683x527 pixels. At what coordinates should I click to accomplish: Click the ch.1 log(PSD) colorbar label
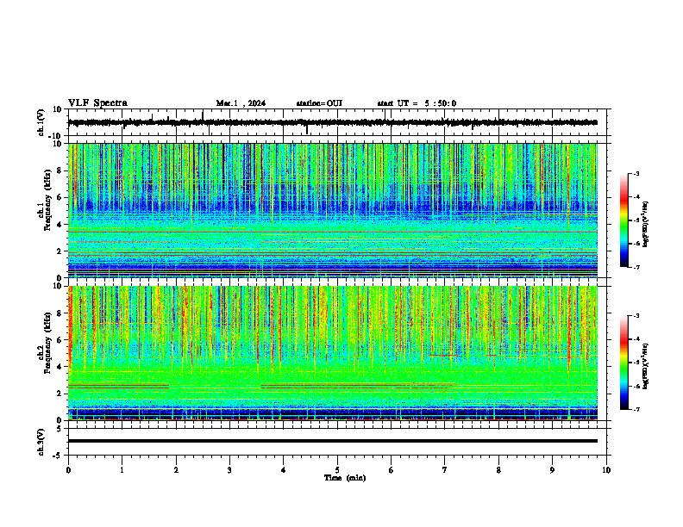645,224
